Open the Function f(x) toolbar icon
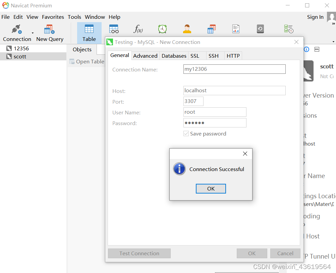The width and height of the screenshot is (336, 273). coord(138,29)
